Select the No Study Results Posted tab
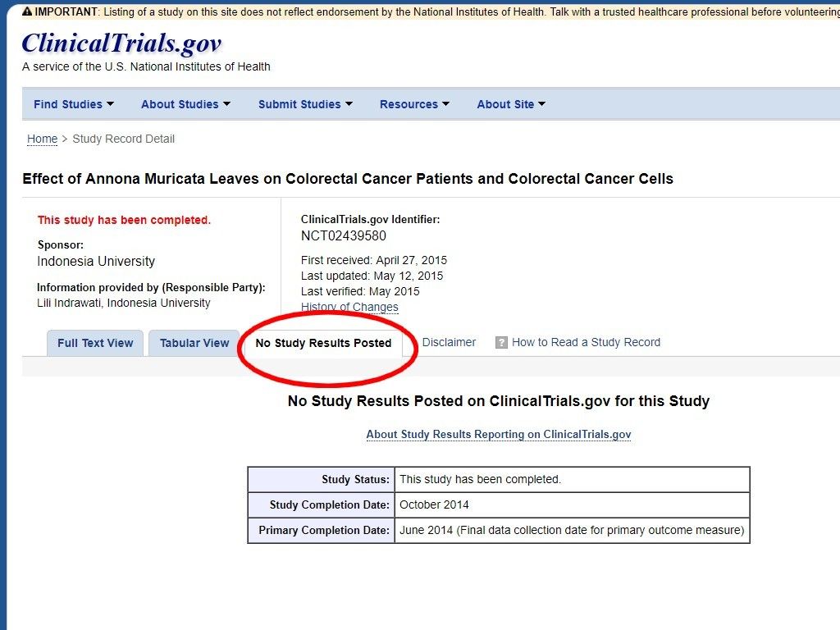Screen dimensions: 840x630 [323, 343]
